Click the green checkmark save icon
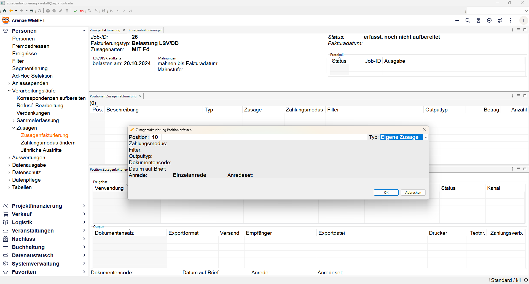The width and height of the screenshot is (529, 284). (x=76, y=11)
